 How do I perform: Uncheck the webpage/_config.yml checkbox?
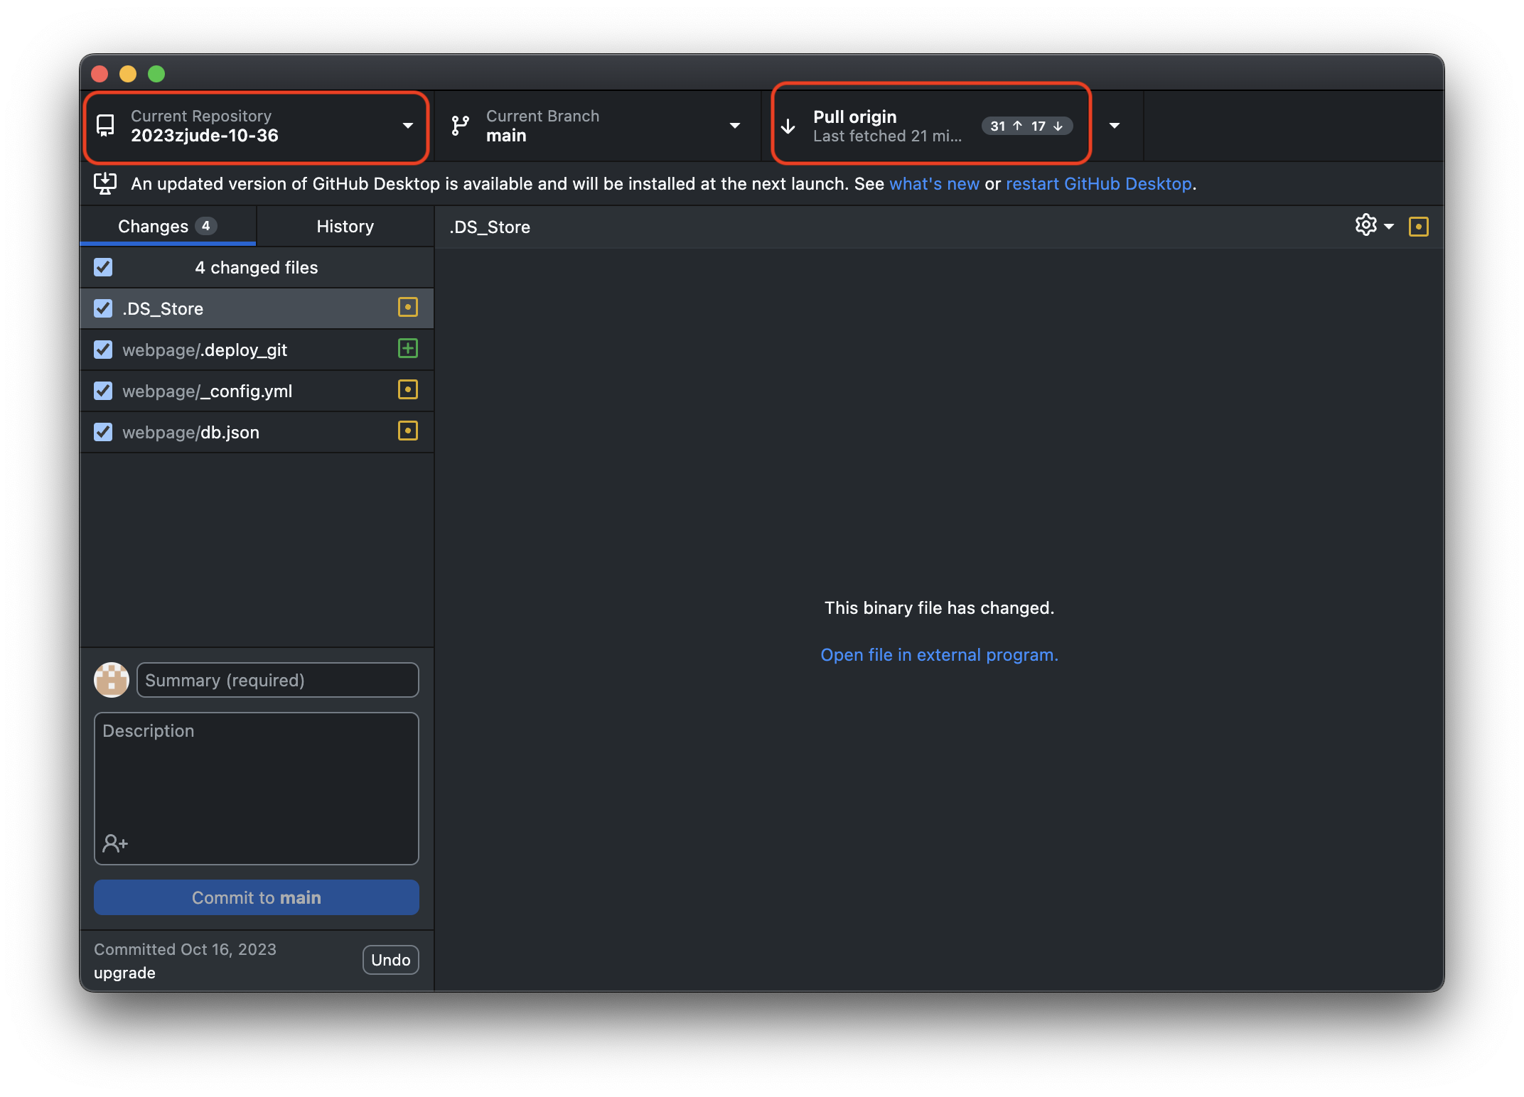pos(103,391)
